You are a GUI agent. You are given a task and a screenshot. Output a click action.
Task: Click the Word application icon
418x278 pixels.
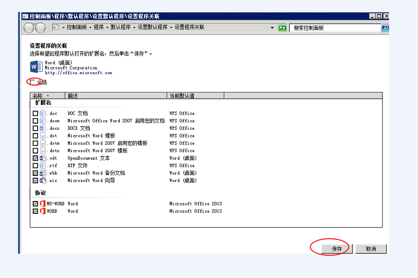36,67
